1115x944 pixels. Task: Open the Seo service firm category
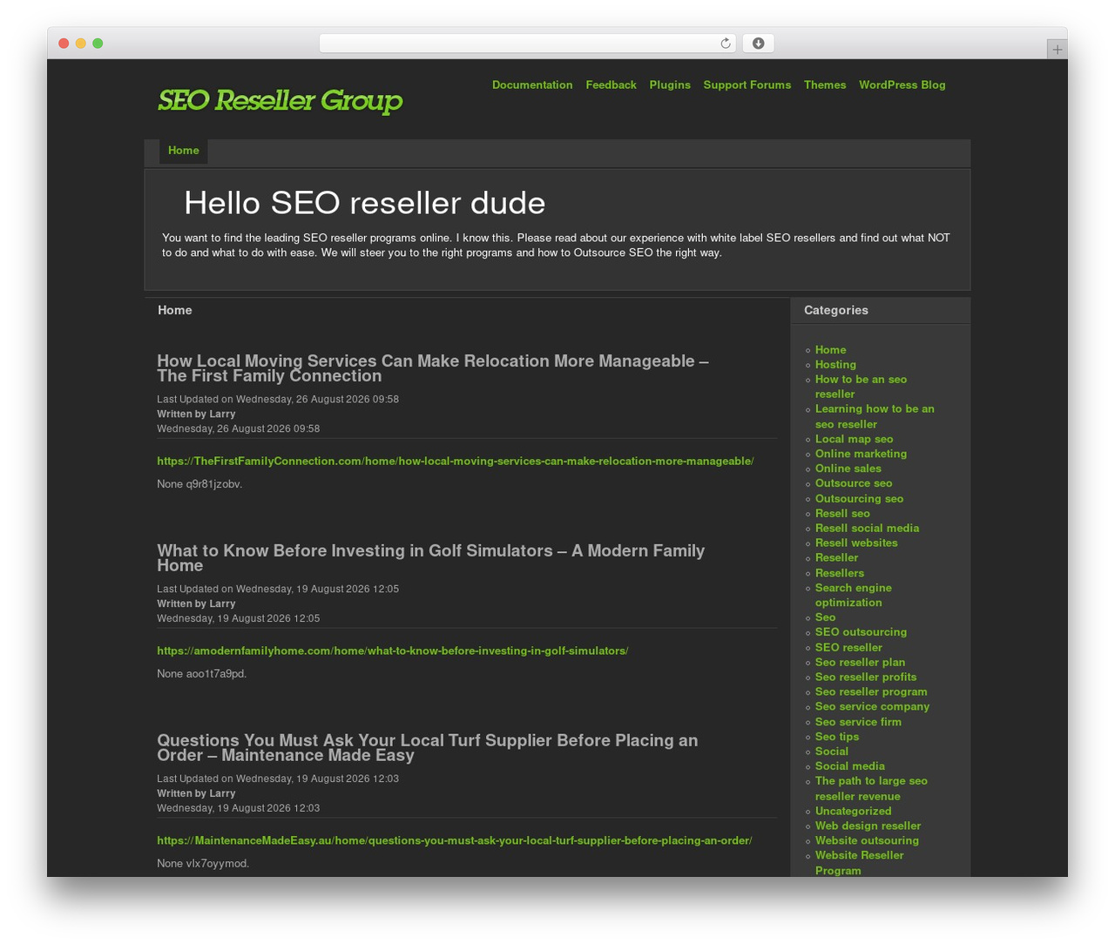[x=858, y=722]
